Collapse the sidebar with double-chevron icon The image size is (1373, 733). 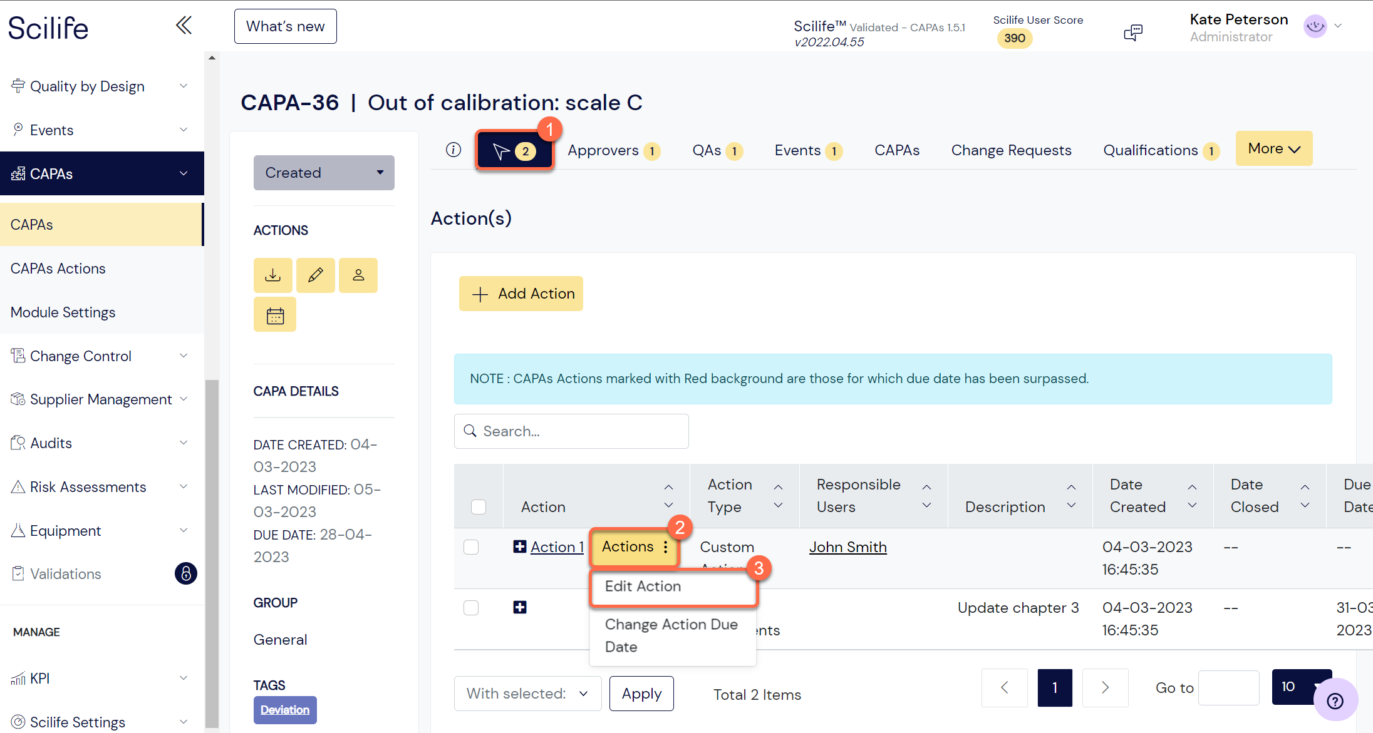[x=184, y=26]
